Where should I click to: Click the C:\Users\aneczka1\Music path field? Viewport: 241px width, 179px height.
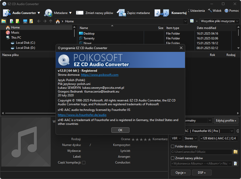pos(201,152)
